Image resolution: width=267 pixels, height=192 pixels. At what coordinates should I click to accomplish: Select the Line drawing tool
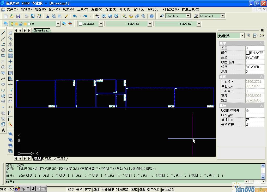tap(3, 33)
